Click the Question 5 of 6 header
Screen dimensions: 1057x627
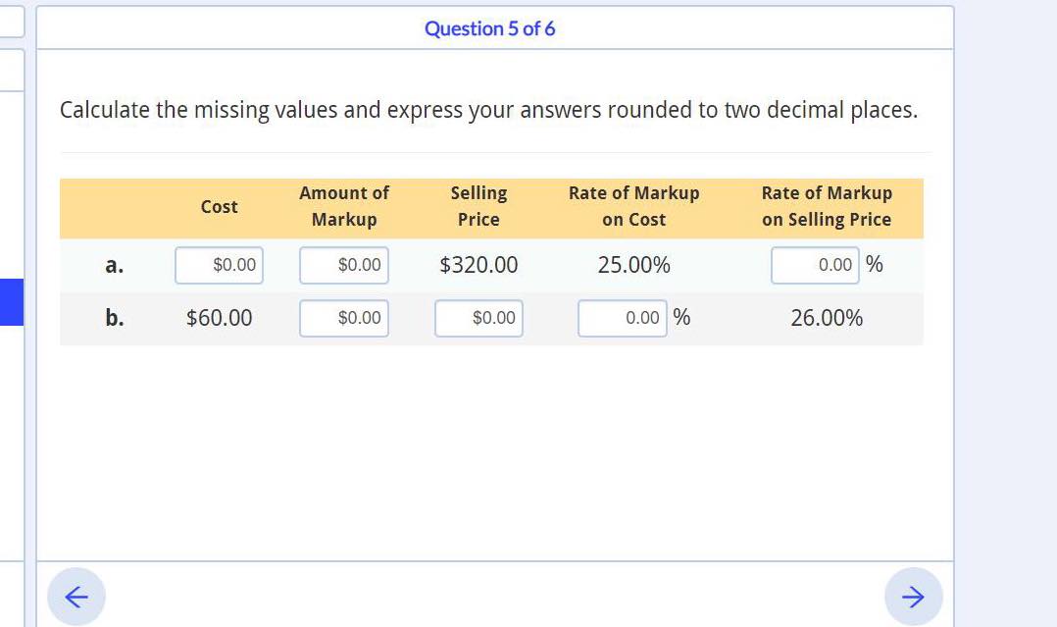click(x=487, y=28)
